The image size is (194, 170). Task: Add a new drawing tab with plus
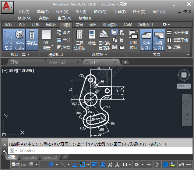click(x=125, y=62)
